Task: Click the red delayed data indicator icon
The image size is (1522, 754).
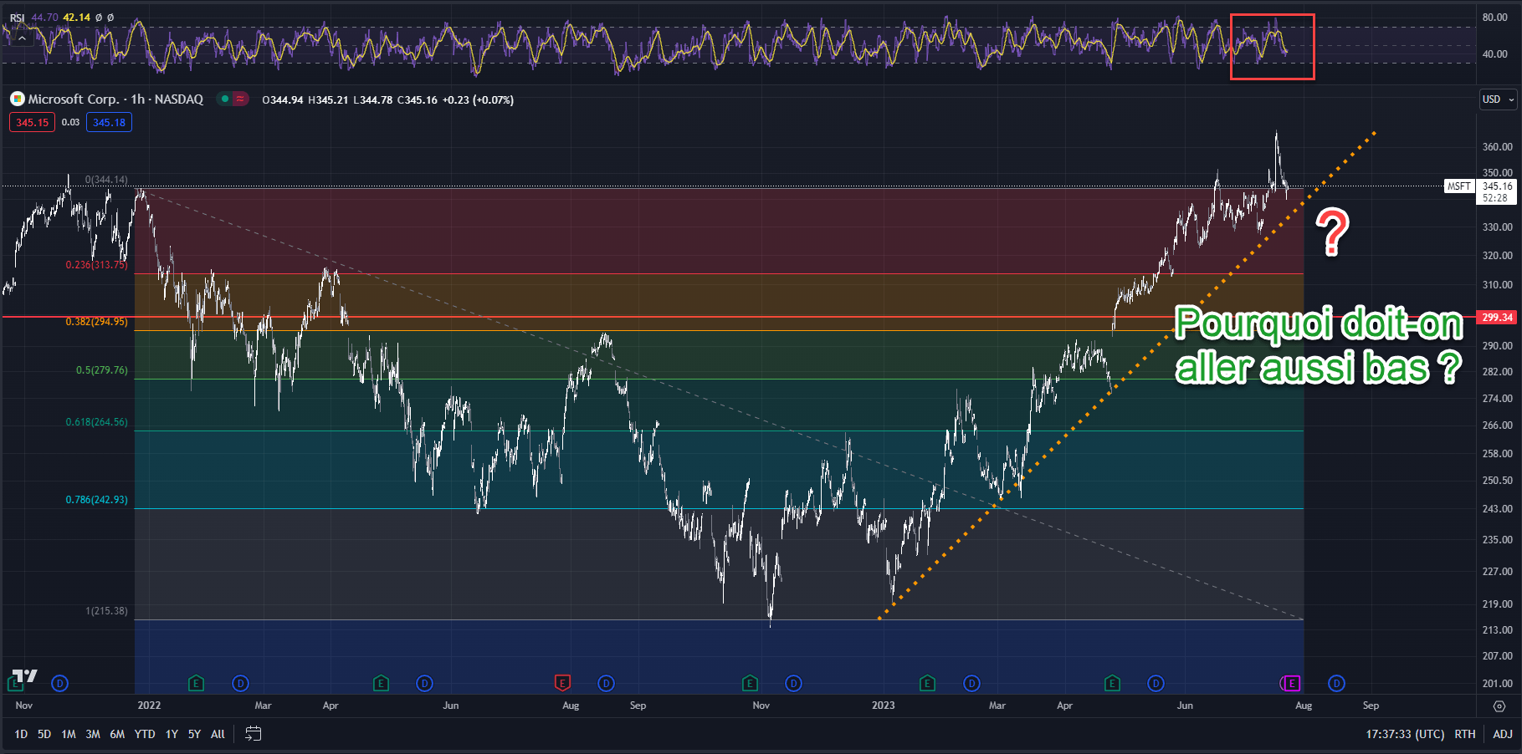Action: coord(240,99)
